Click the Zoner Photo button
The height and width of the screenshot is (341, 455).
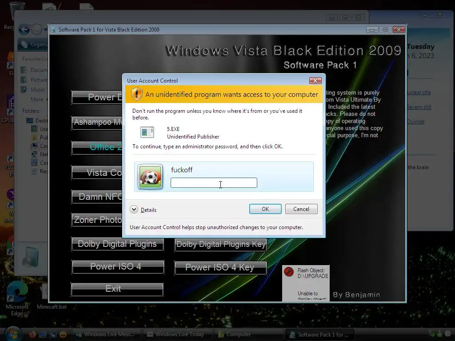pyautogui.click(x=96, y=220)
